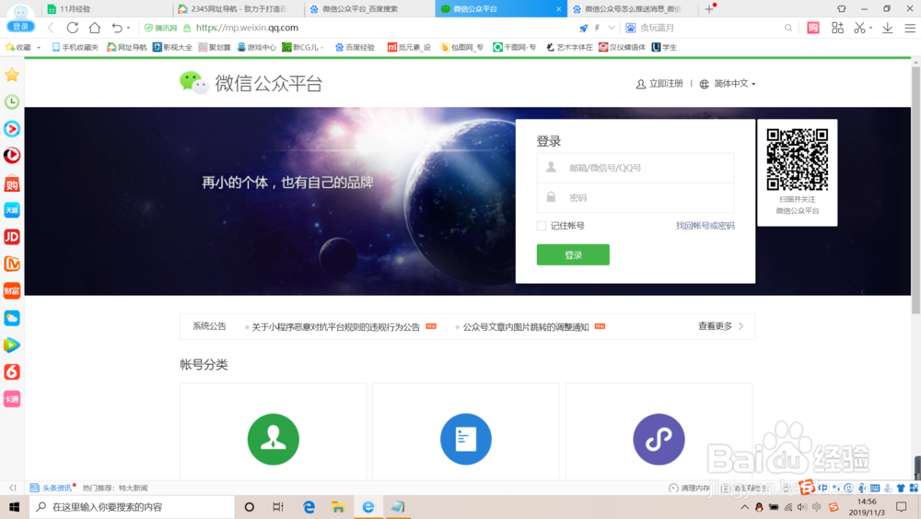Open the sidebar pink 卡通 icon
This screenshot has width=921, height=519.
(x=12, y=399)
